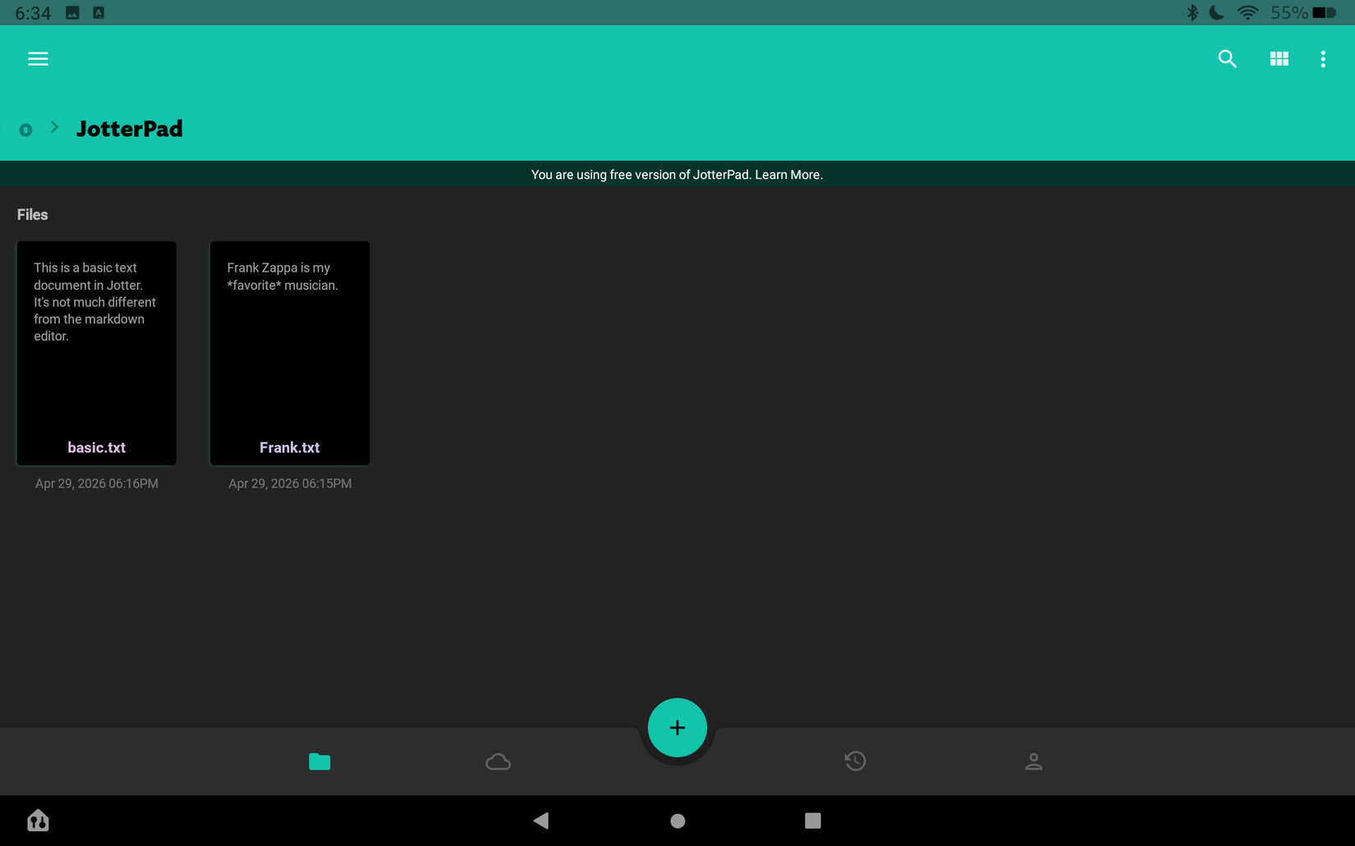Screen dimensions: 1355x846
Task: Tap the launcher icon in navigation bar
Action: click(38, 821)
